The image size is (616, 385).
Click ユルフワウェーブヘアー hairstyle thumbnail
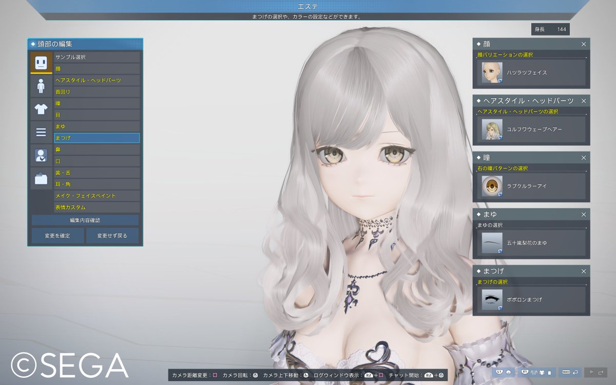492,129
